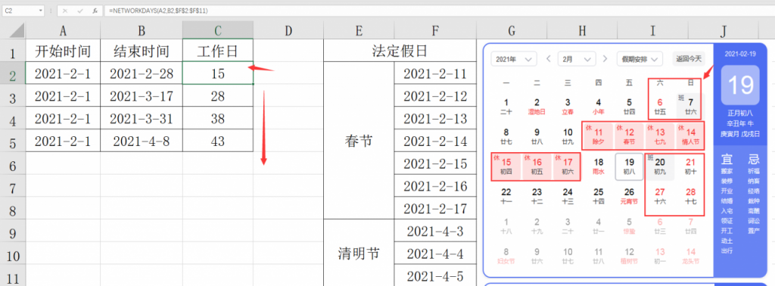Click the header cell 工作日
775x286 pixels.
218,51
